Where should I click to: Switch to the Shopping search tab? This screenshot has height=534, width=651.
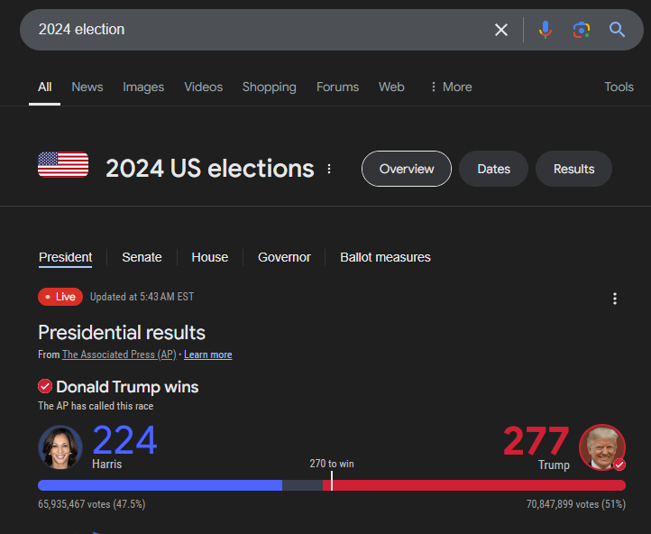[x=270, y=87]
